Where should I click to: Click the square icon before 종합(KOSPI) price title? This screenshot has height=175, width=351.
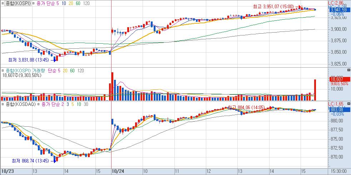tap(3, 4)
